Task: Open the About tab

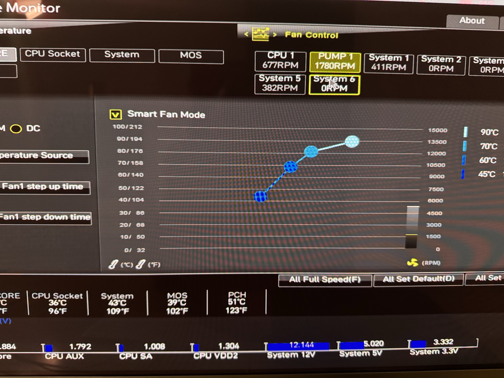Action: 472,21
